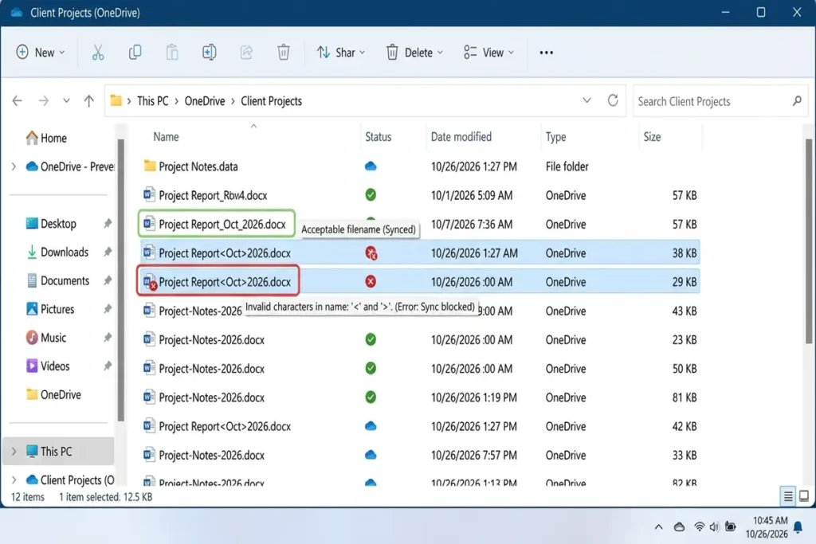Select Music in quick access
Screen dimensions: 816x544
tap(45, 338)
